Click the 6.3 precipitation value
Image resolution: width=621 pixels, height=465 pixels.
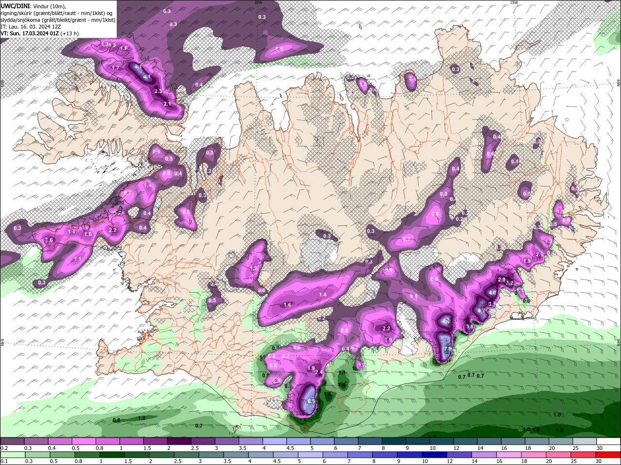pos(312,401)
